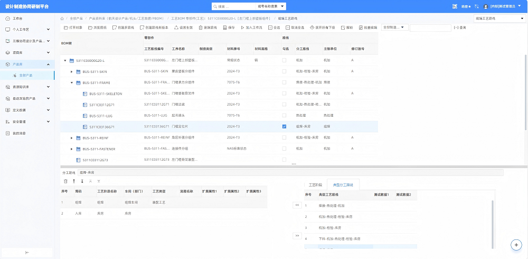Viewport: 528px width, 259px height.
Task: Click the round plus floating button
Action: [x=516, y=245]
